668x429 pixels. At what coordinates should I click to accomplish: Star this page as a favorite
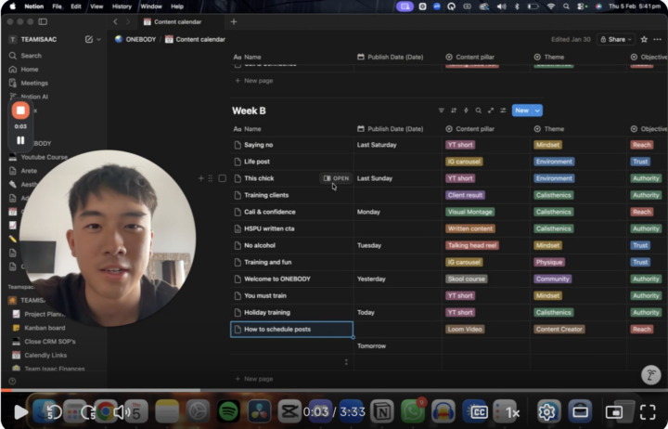pyautogui.click(x=644, y=39)
